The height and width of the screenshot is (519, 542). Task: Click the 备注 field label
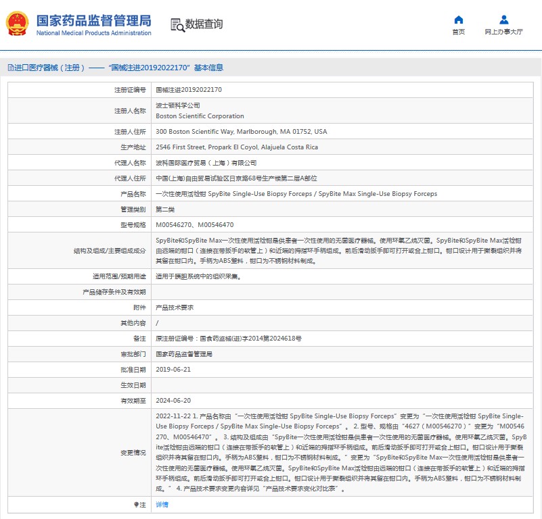pos(139,339)
